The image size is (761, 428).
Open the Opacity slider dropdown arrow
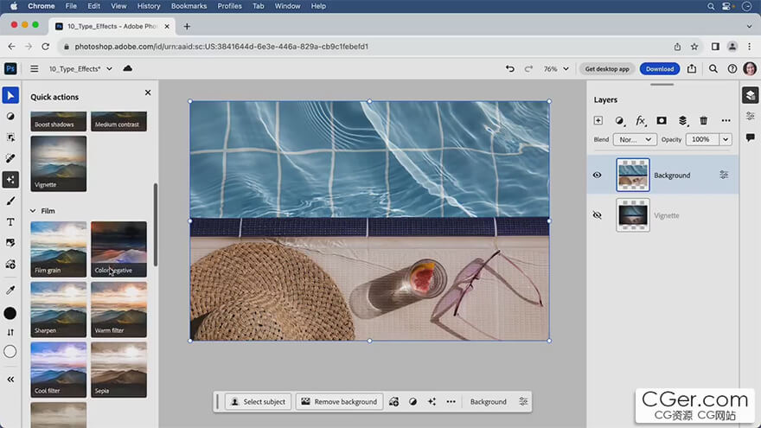click(x=726, y=140)
